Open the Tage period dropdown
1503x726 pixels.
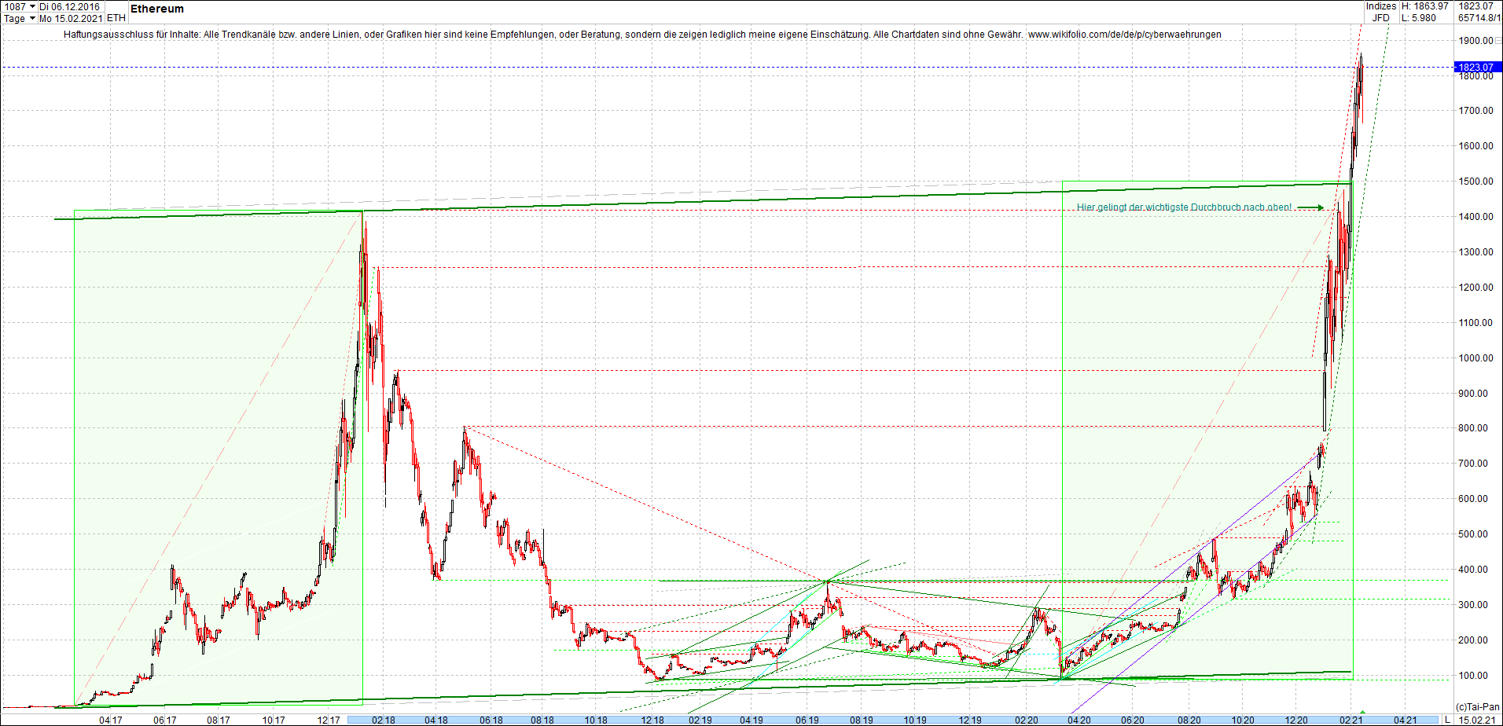point(20,18)
